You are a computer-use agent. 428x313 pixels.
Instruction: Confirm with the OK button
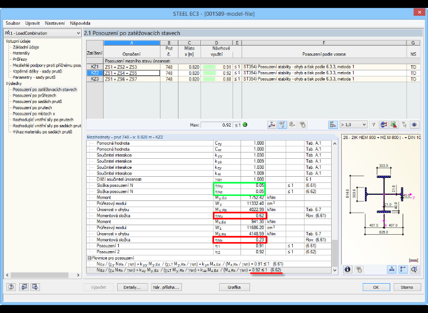(376, 287)
